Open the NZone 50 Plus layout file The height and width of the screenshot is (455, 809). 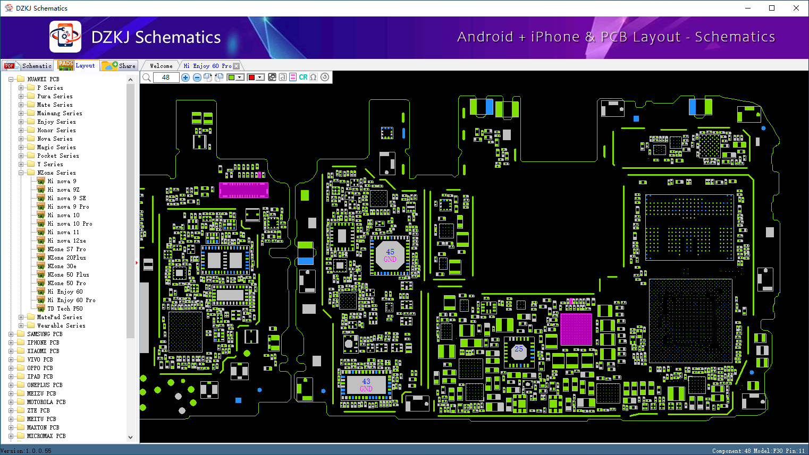click(68, 274)
